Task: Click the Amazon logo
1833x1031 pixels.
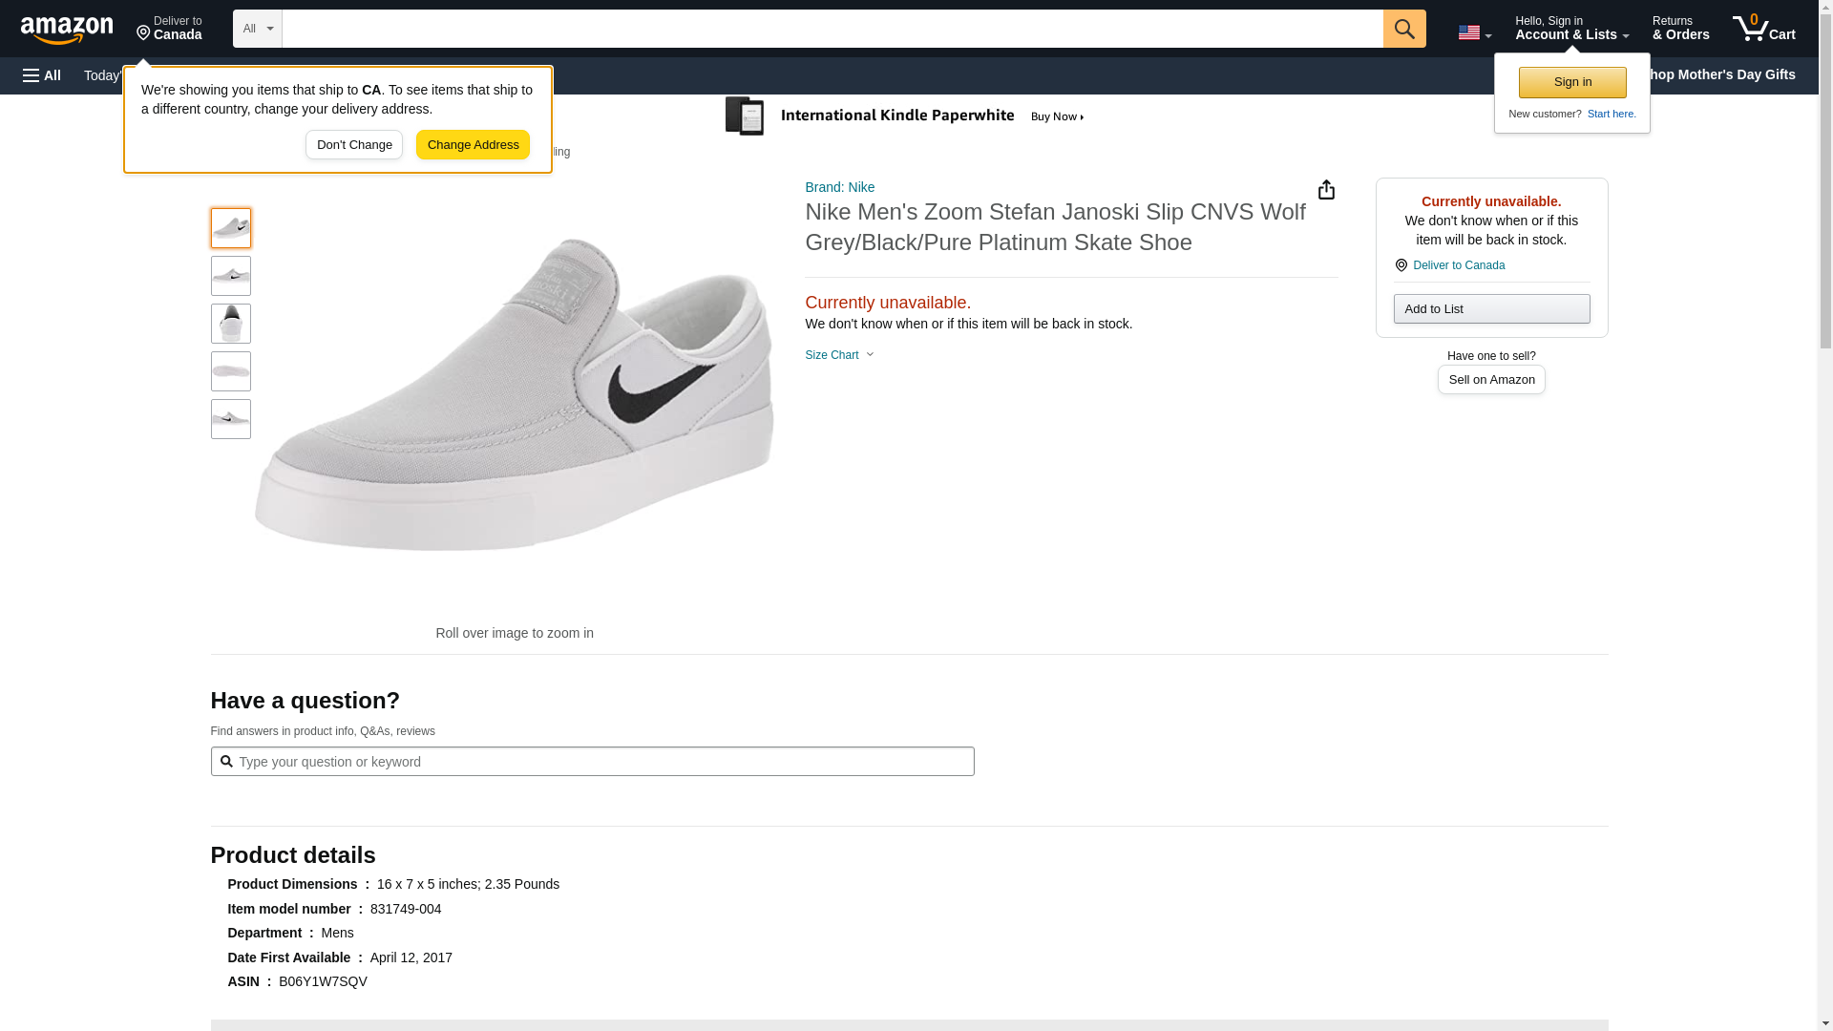Action: 67,30
